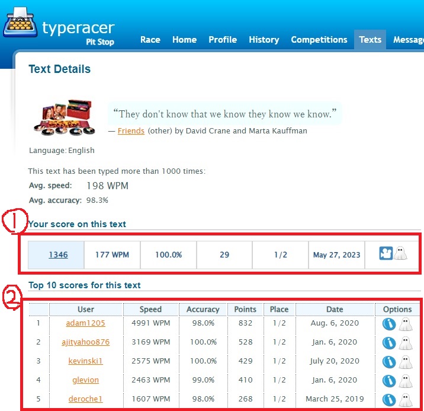Click the 1607 WPM speed value
This screenshot has width=424, height=411.
150,399
